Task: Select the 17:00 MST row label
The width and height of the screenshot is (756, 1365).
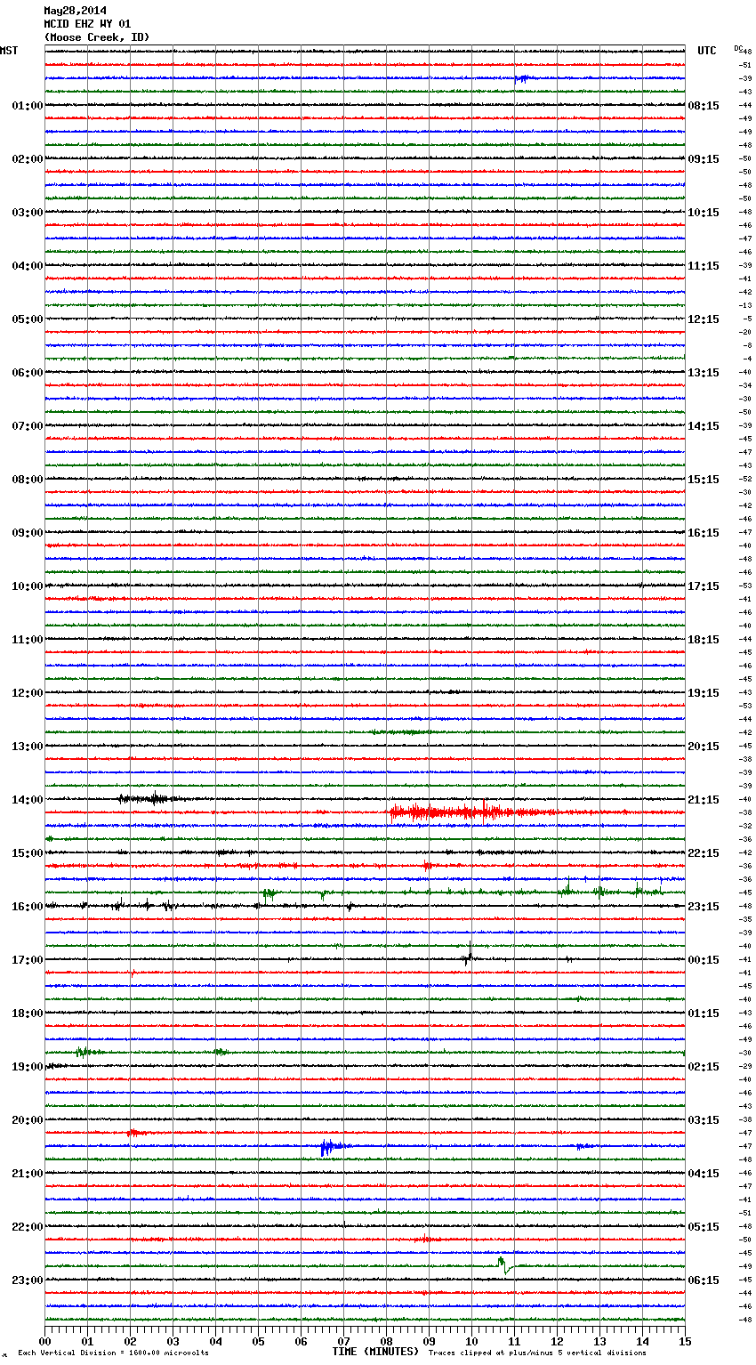Action: coord(27,960)
